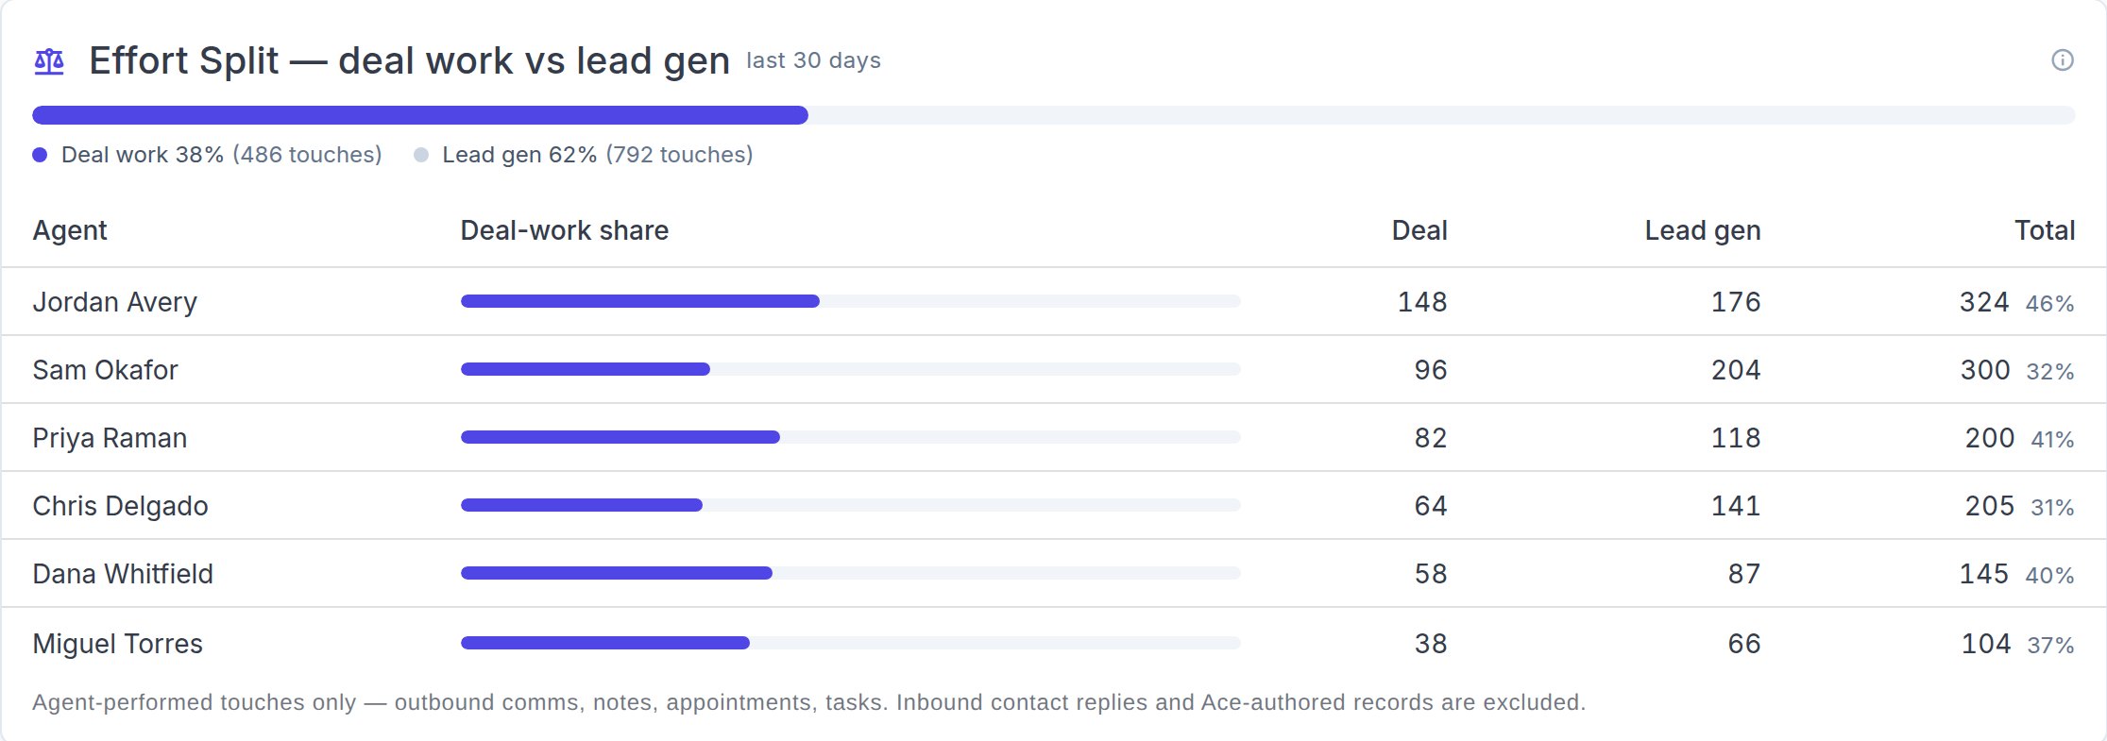2107x741 pixels.
Task: Click the grey Lead gen legend dot
Action: click(x=421, y=155)
